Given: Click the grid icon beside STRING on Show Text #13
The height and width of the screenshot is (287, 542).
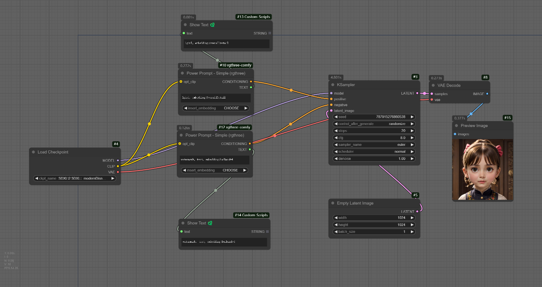Looking at the screenshot, I should click(x=270, y=33).
